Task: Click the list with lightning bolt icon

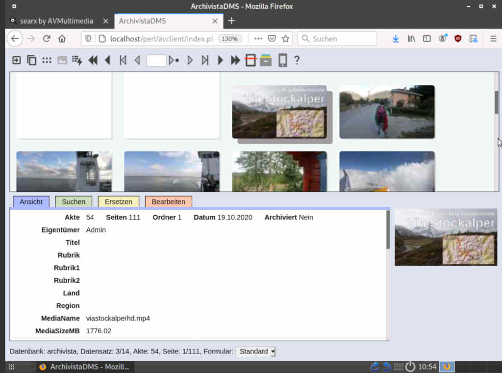Action: (x=77, y=60)
